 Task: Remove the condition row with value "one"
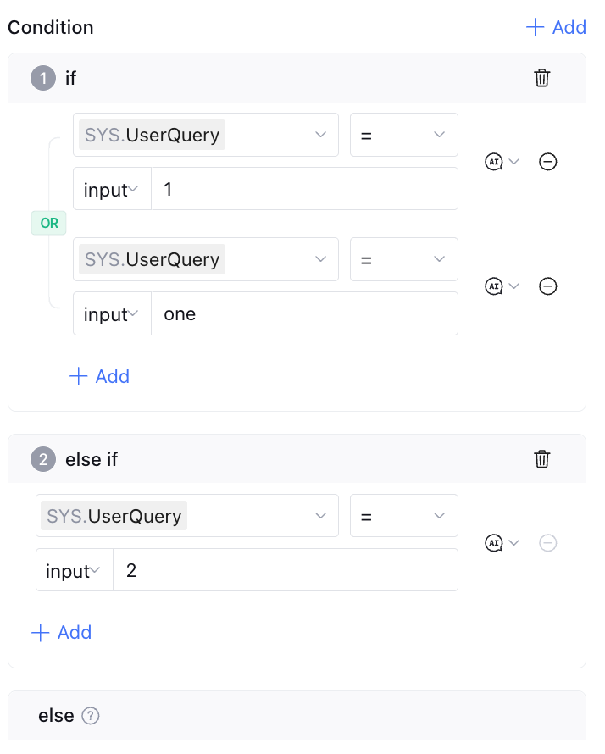(x=548, y=286)
